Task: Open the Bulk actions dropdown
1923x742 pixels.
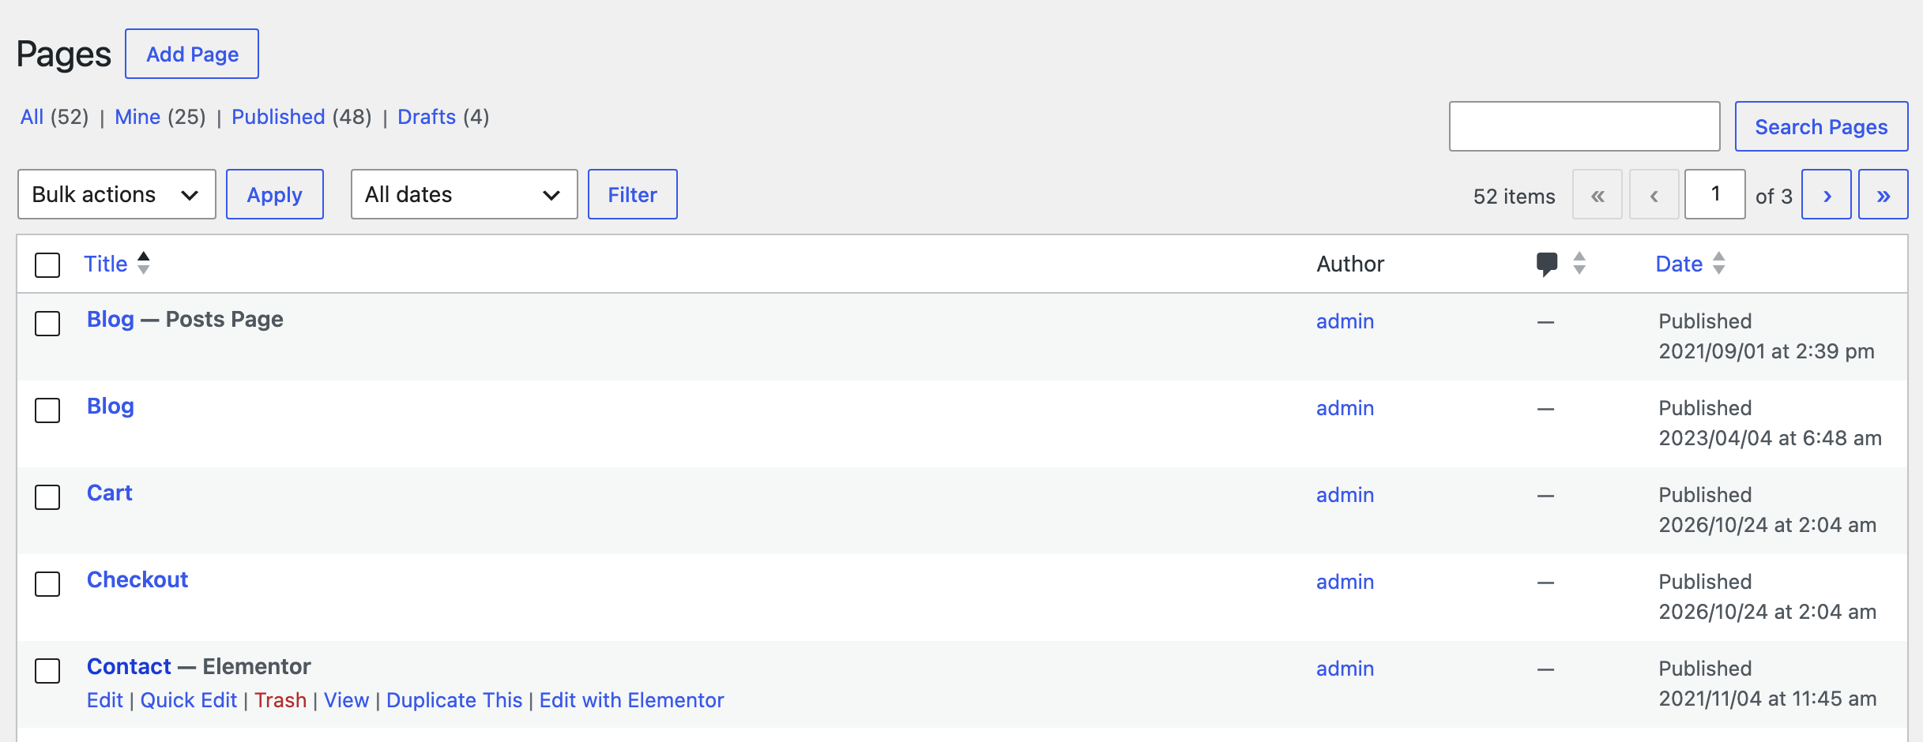Action: point(117,194)
